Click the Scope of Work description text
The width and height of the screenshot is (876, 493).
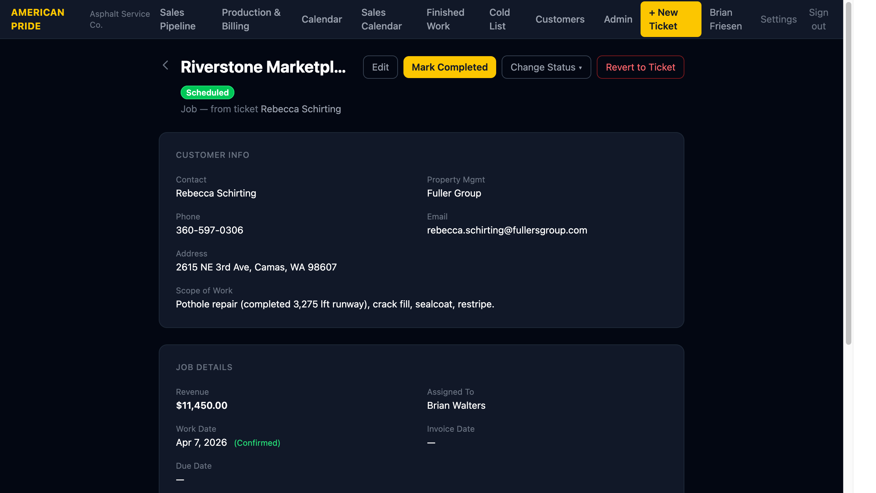[x=335, y=304]
